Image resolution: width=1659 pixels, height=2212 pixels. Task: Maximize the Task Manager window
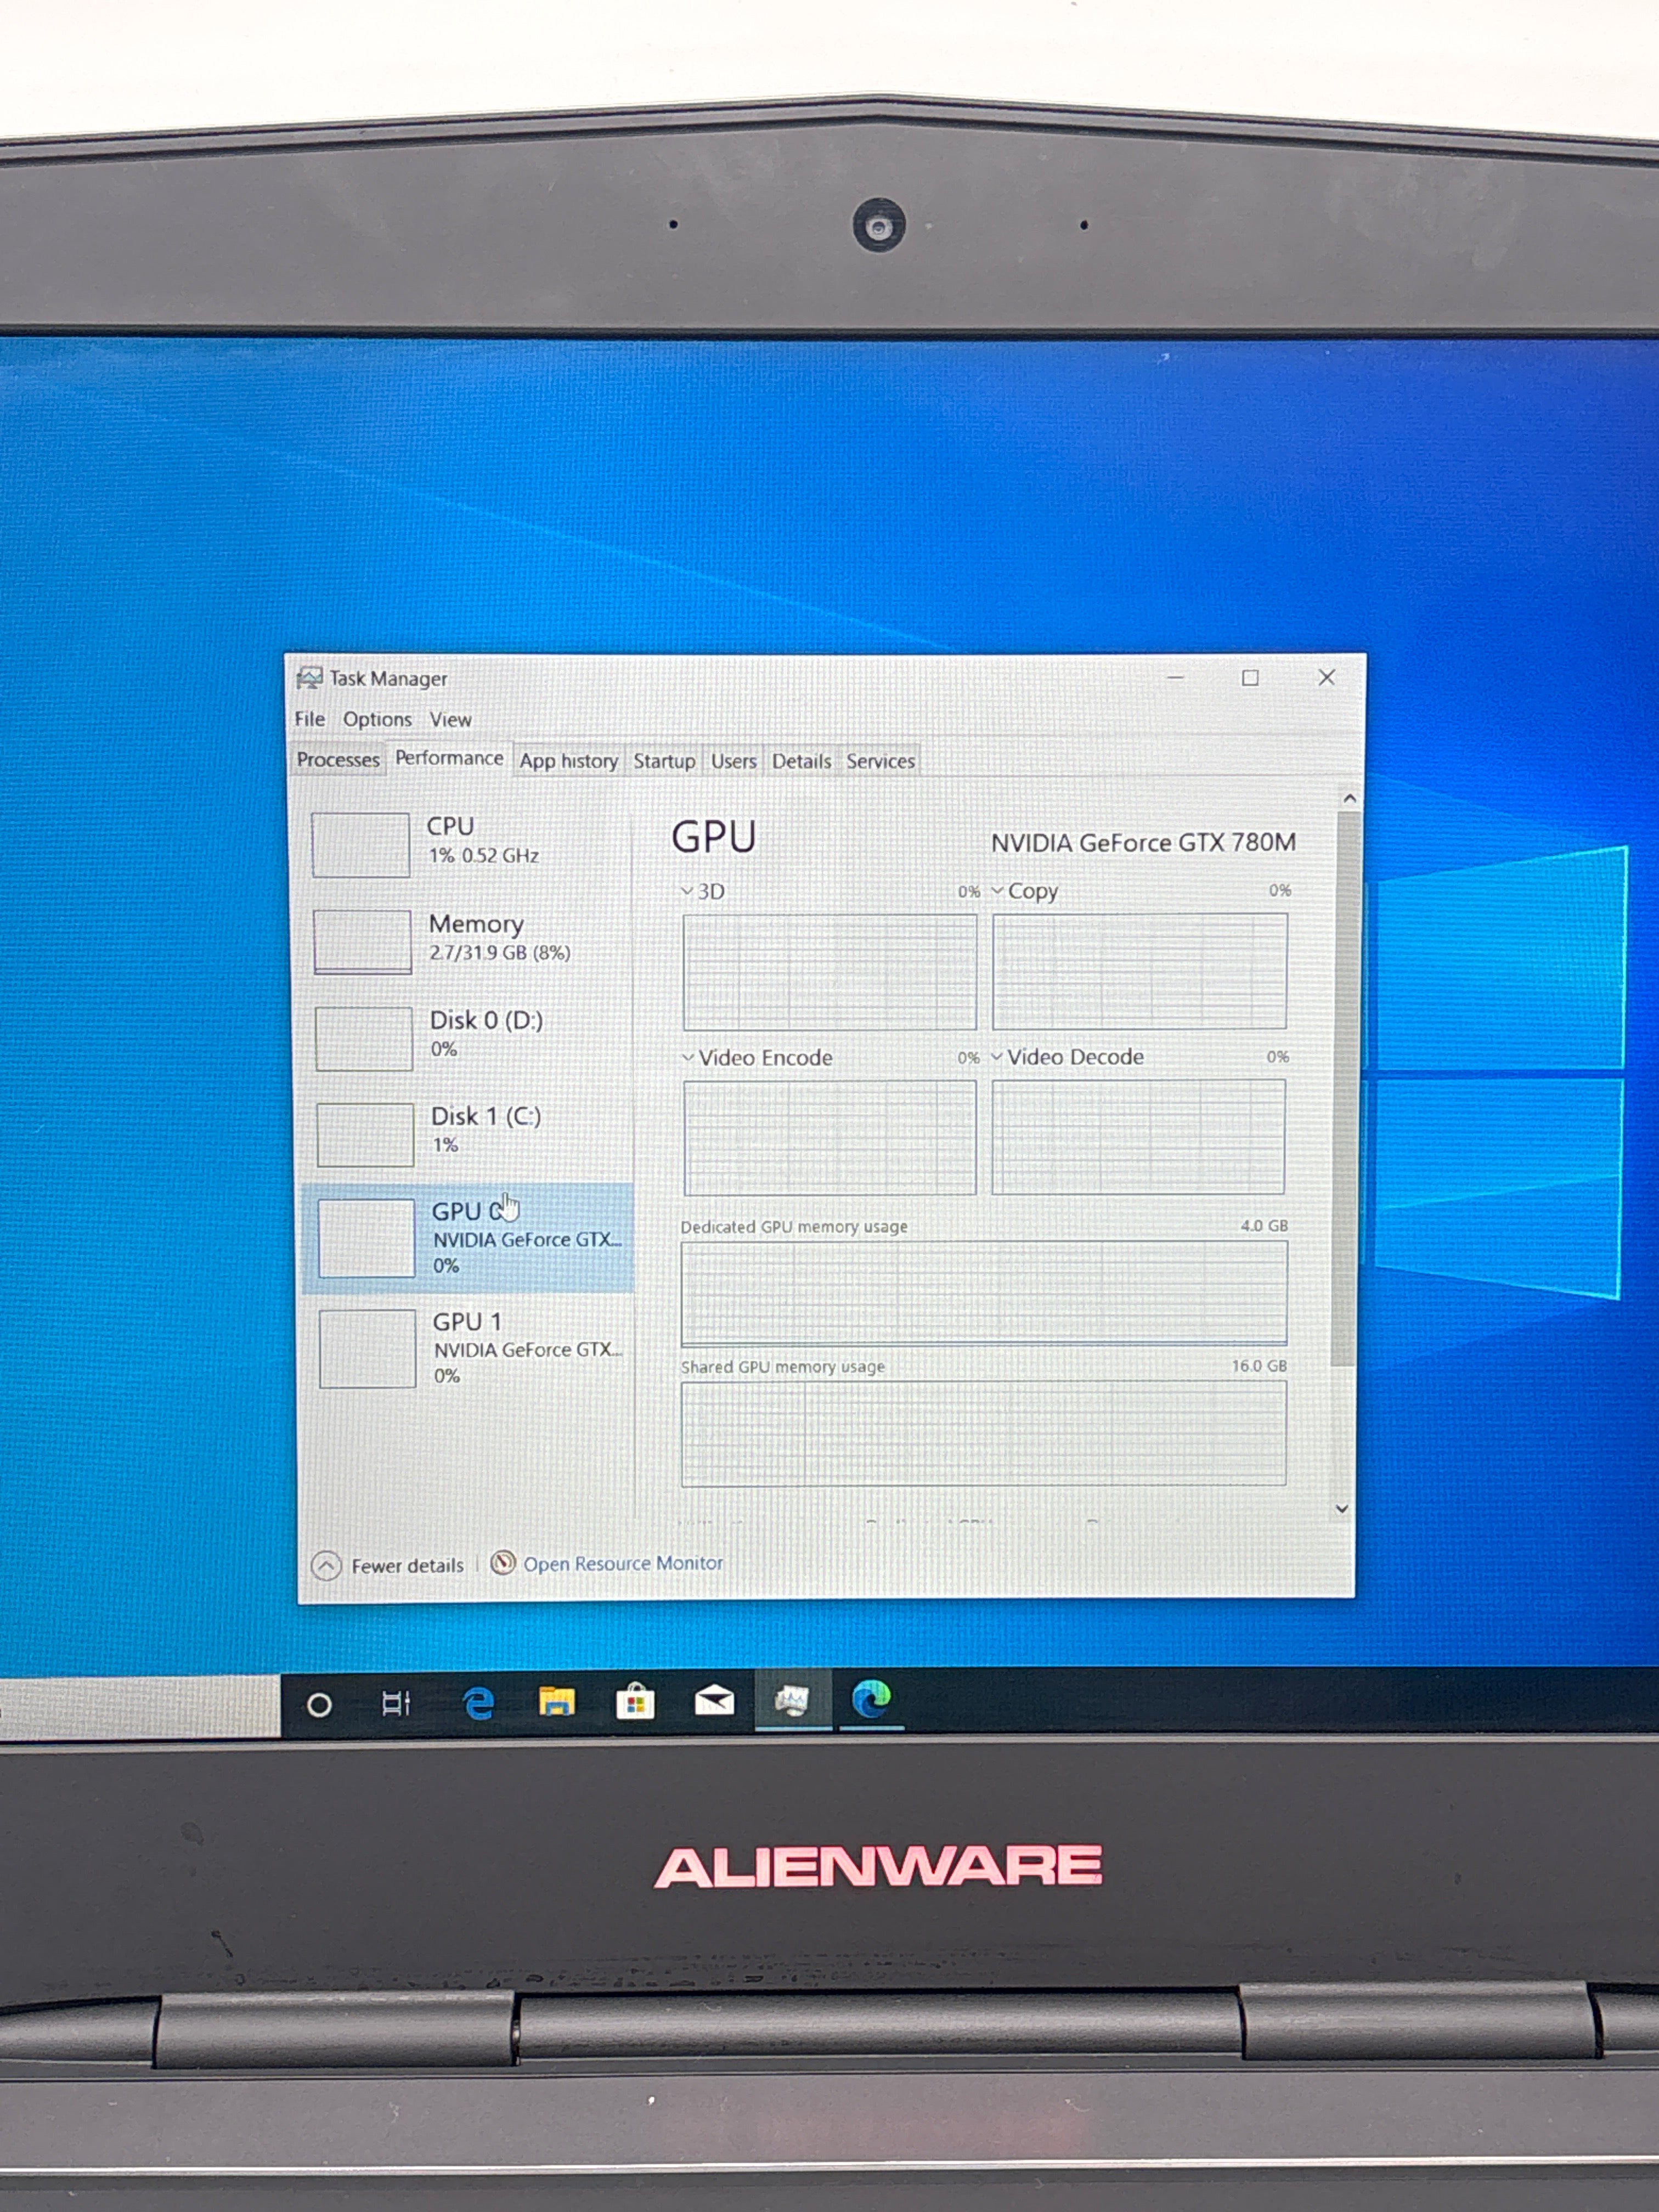1250,678
